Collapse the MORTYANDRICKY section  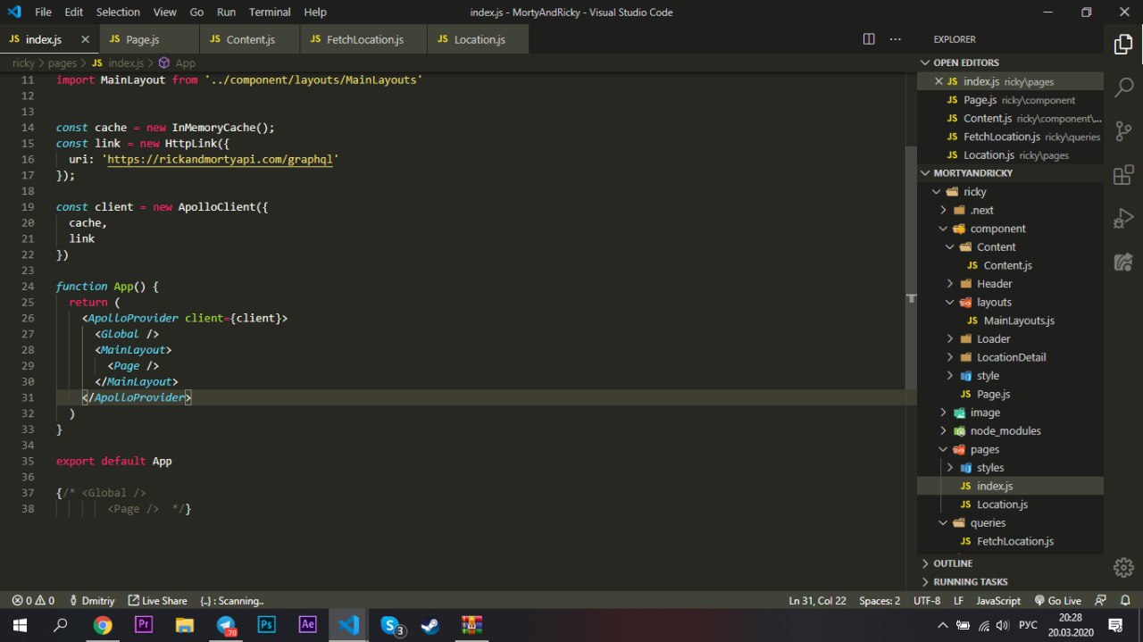point(1010,172)
